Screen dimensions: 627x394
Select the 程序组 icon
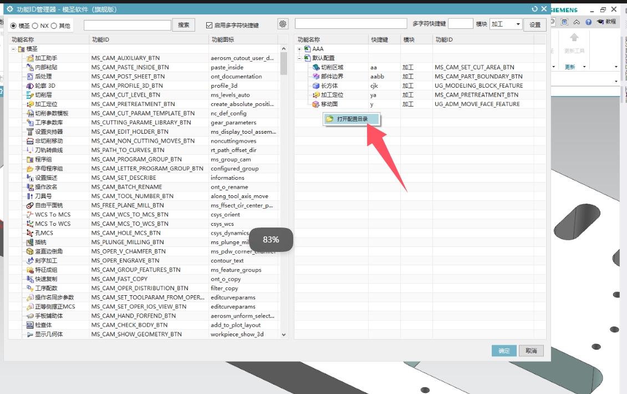click(30, 159)
